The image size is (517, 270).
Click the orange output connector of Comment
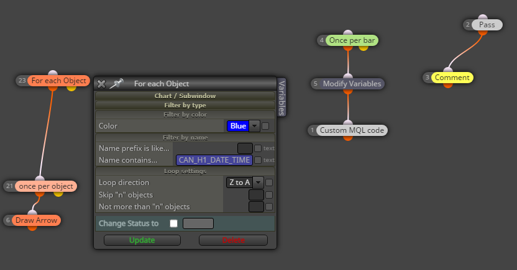pos(448,85)
